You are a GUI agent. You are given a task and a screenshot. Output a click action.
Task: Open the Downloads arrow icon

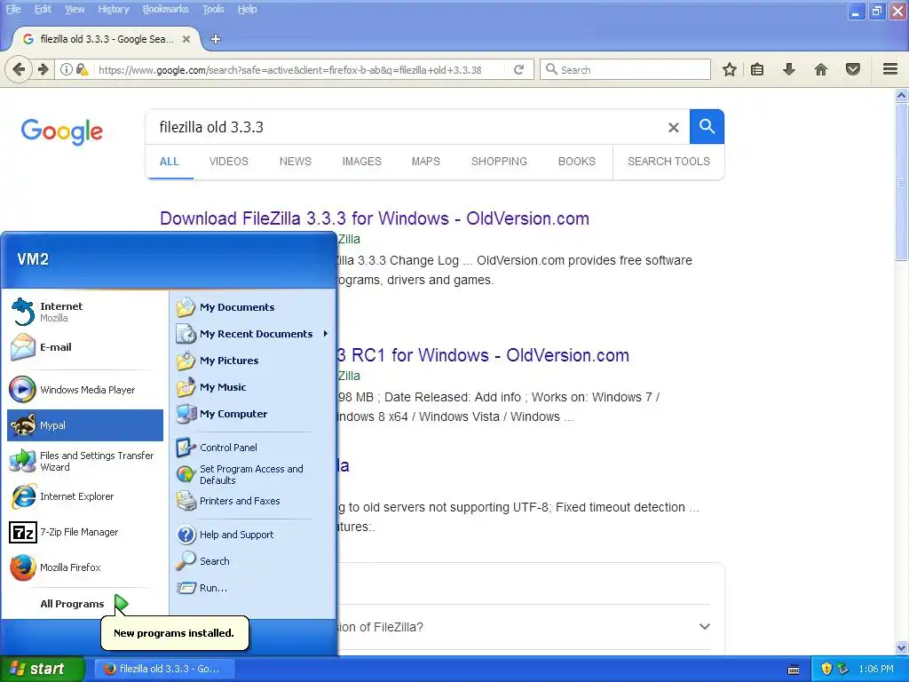pos(788,69)
